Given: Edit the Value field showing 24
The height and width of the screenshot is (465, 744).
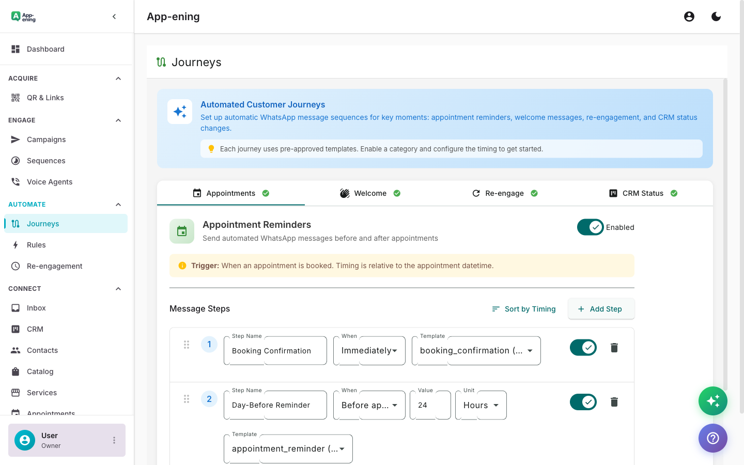Looking at the screenshot, I should pos(430,405).
